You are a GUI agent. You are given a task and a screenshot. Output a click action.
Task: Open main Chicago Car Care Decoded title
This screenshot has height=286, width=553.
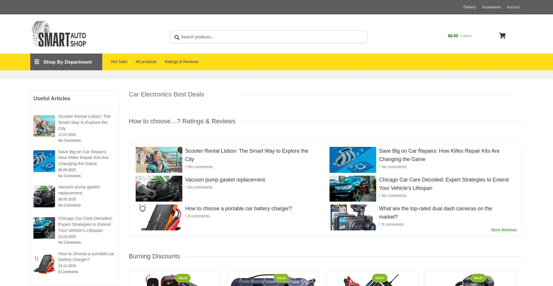pyautogui.click(x=444, y=184)
